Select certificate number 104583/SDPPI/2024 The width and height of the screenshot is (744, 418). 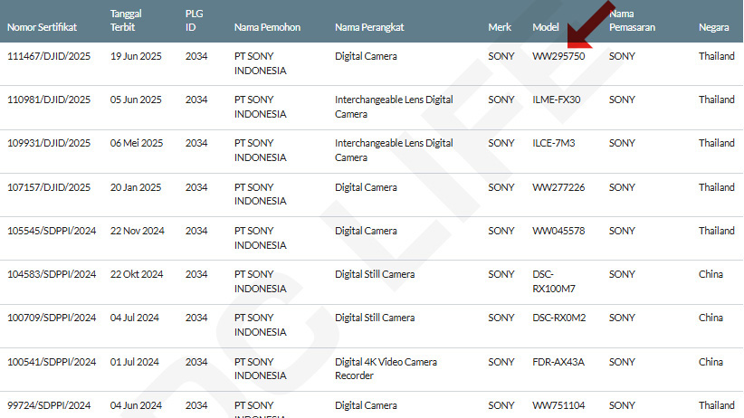click(x=52, y=274)
